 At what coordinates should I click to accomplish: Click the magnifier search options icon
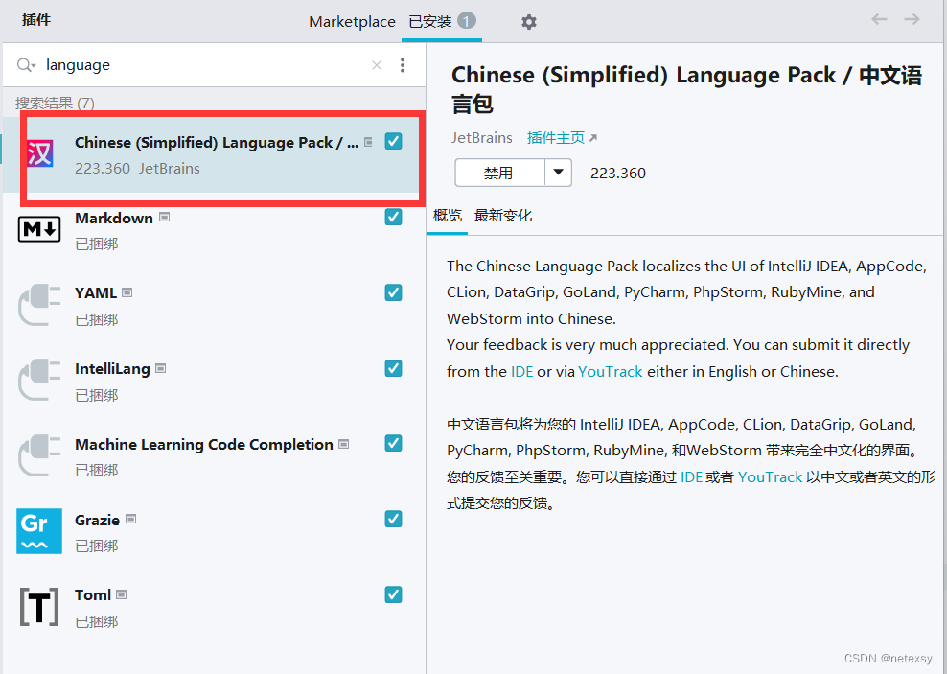pos(26,64)
